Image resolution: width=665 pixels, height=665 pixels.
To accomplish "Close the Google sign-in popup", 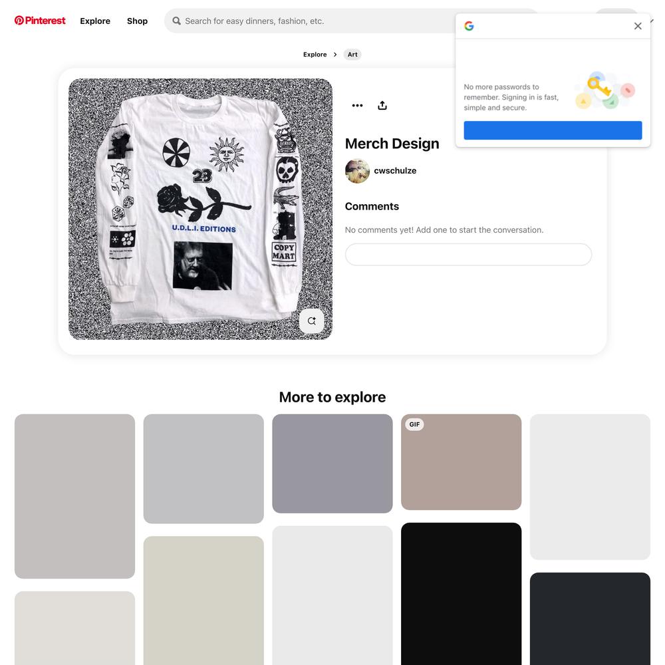I will pyautogui.click(x=638, y=26).
